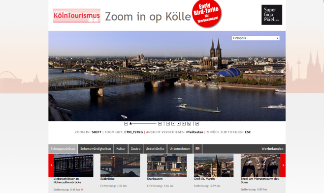Show previous thumbnails with the red left arrow
Screen dimensions: 324x193
[x=51, y=165]
